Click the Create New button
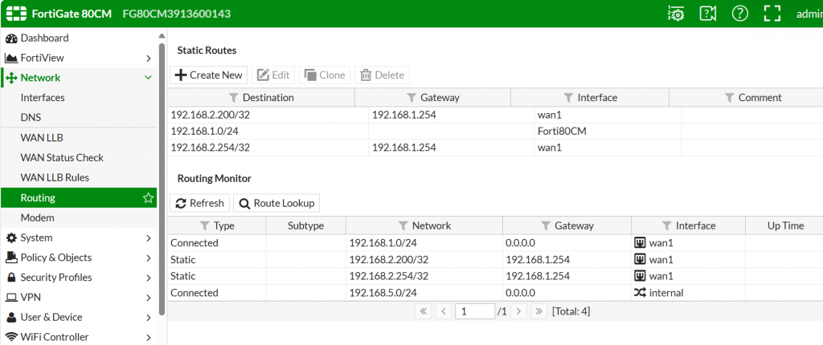Image resolution: width=823 pixels, height=345 pixels. [x=208, y=75]
